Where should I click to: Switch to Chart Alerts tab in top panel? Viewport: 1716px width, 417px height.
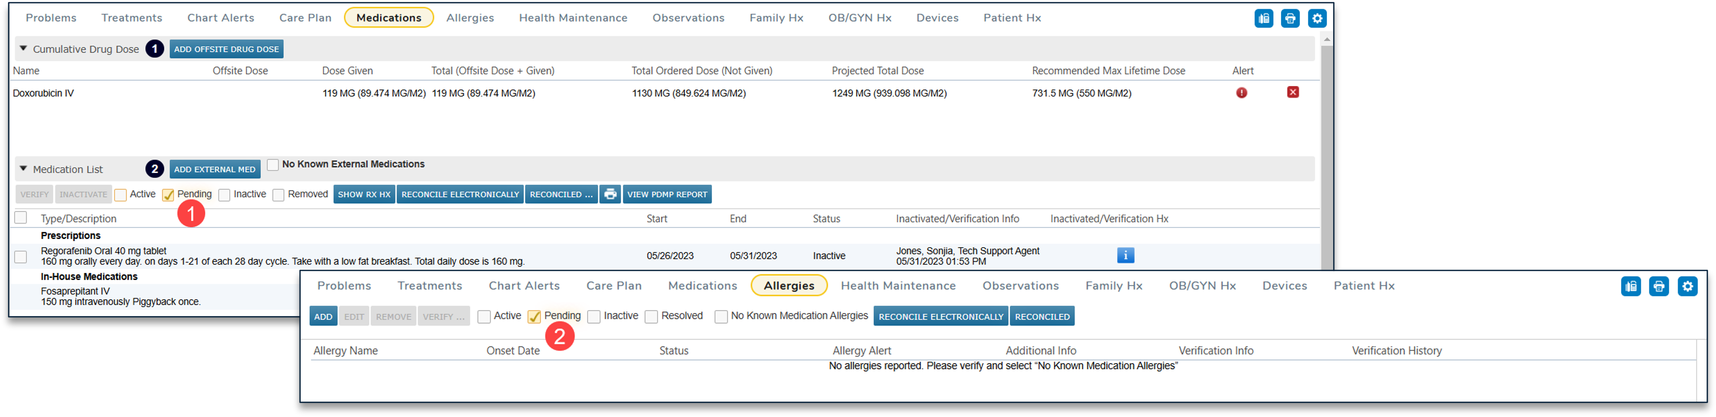[x=220, y=18]
